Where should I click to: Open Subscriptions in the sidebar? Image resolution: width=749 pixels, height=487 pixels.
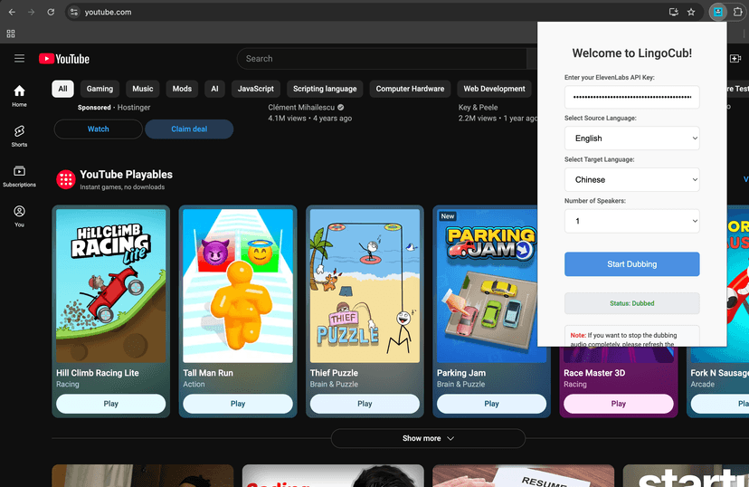click(19, 176)
